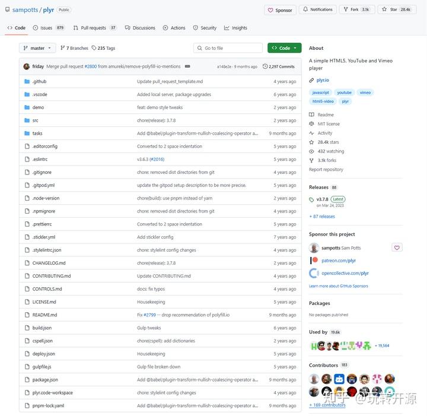Image resolution: width=427 pixels, height=416 pixels.
Task: Click the tasks folder icon
Action: tap(27, 133)
